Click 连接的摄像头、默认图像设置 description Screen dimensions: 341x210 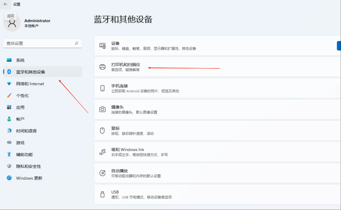(x=134, y=112)
